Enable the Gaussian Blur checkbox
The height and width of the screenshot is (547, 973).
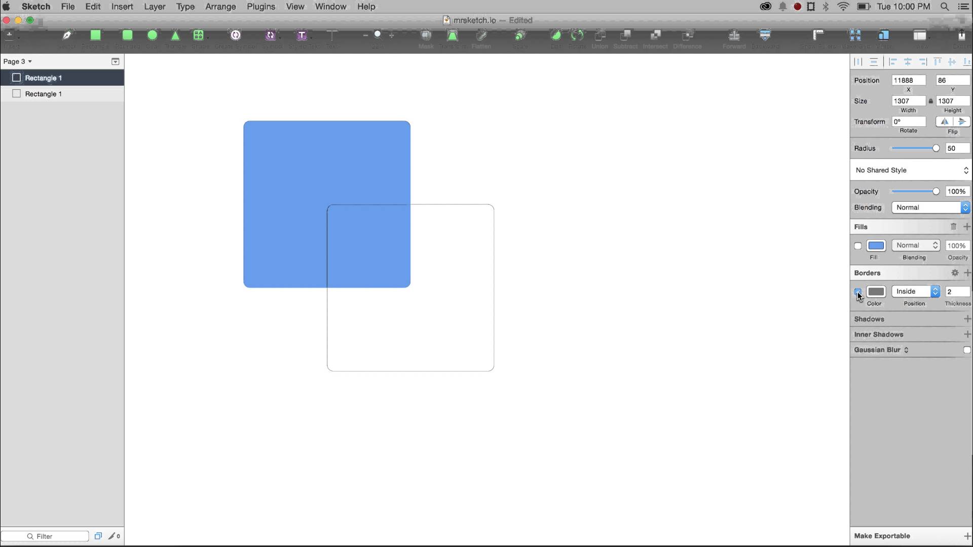pyautogui.click(x=966, y=350)
